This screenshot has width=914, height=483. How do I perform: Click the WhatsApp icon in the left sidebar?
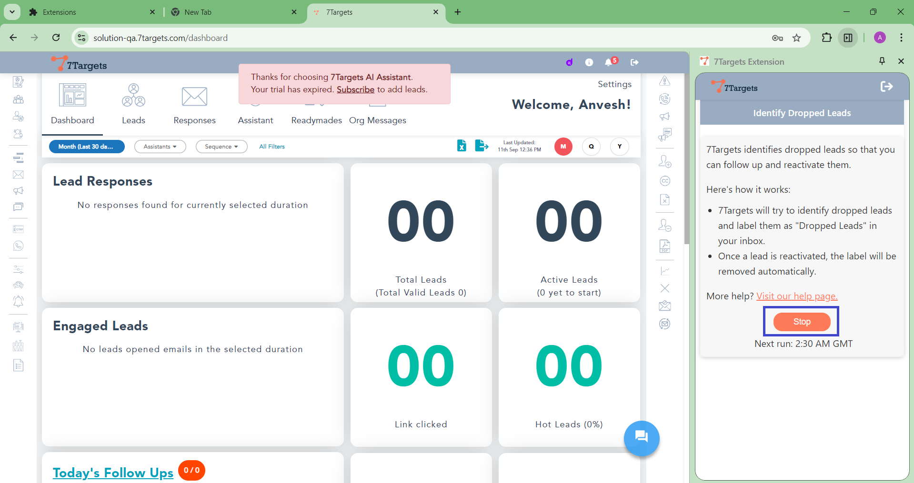pyautogui.click(x=18, y=246)
